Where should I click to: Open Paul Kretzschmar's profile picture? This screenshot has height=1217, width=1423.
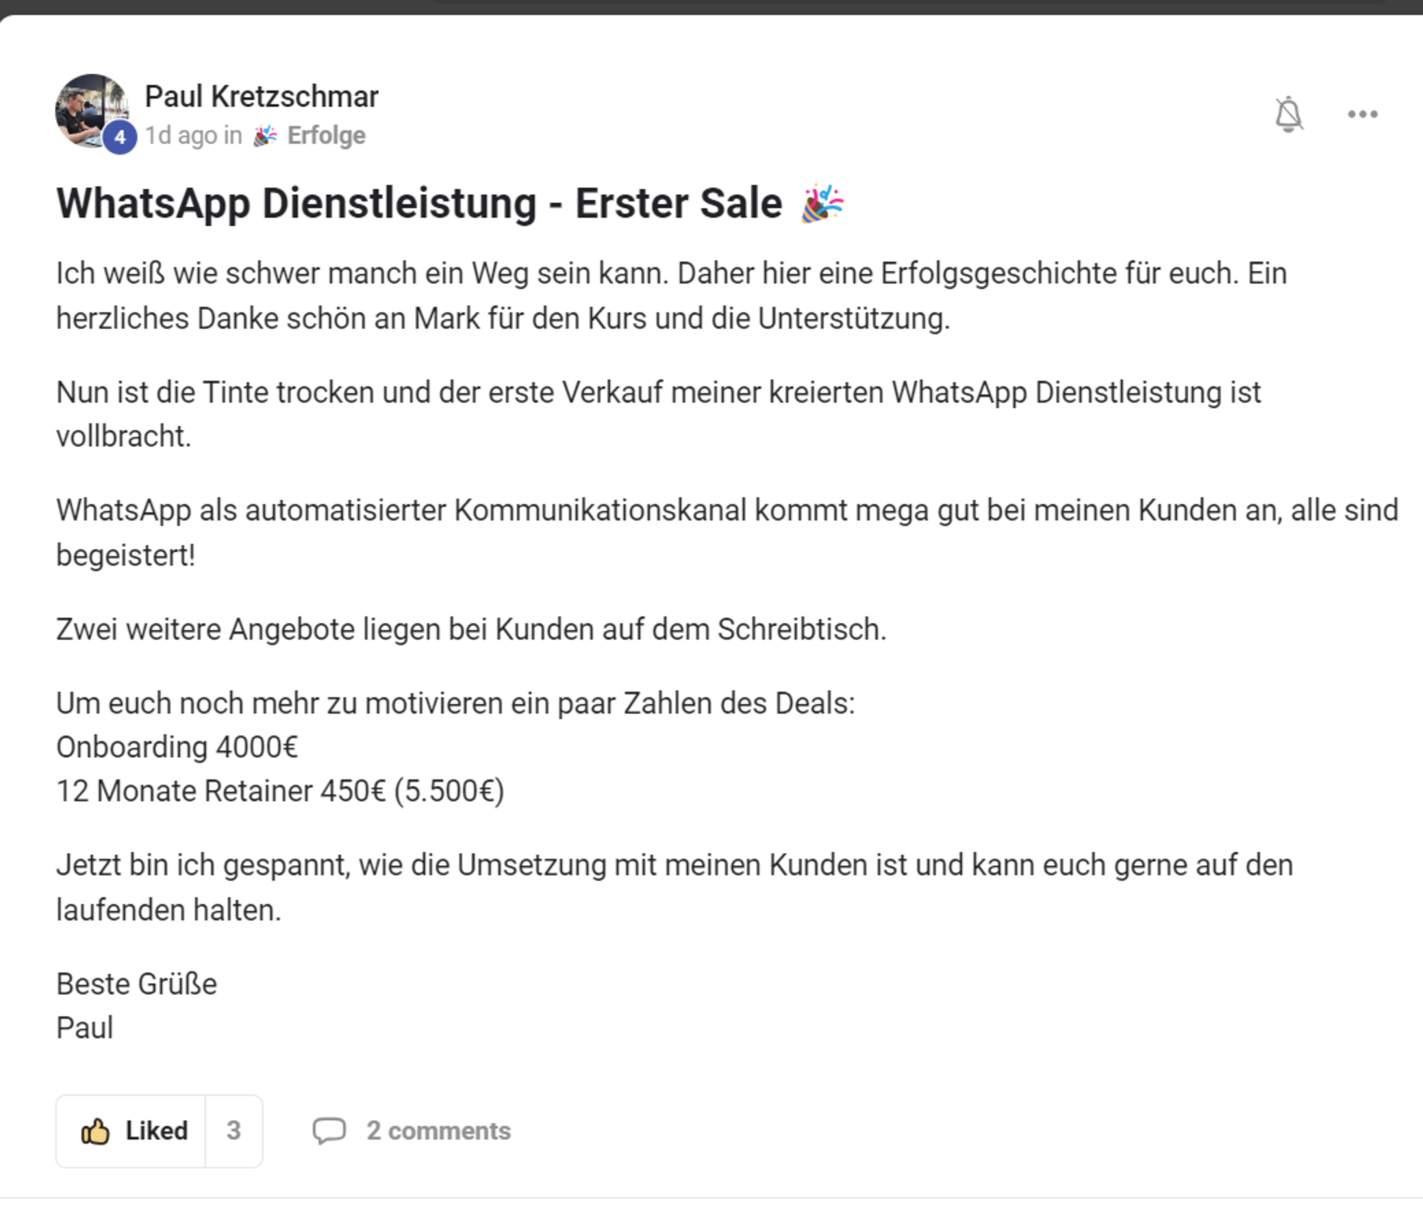pyautogui.click(x=89, y=108)
